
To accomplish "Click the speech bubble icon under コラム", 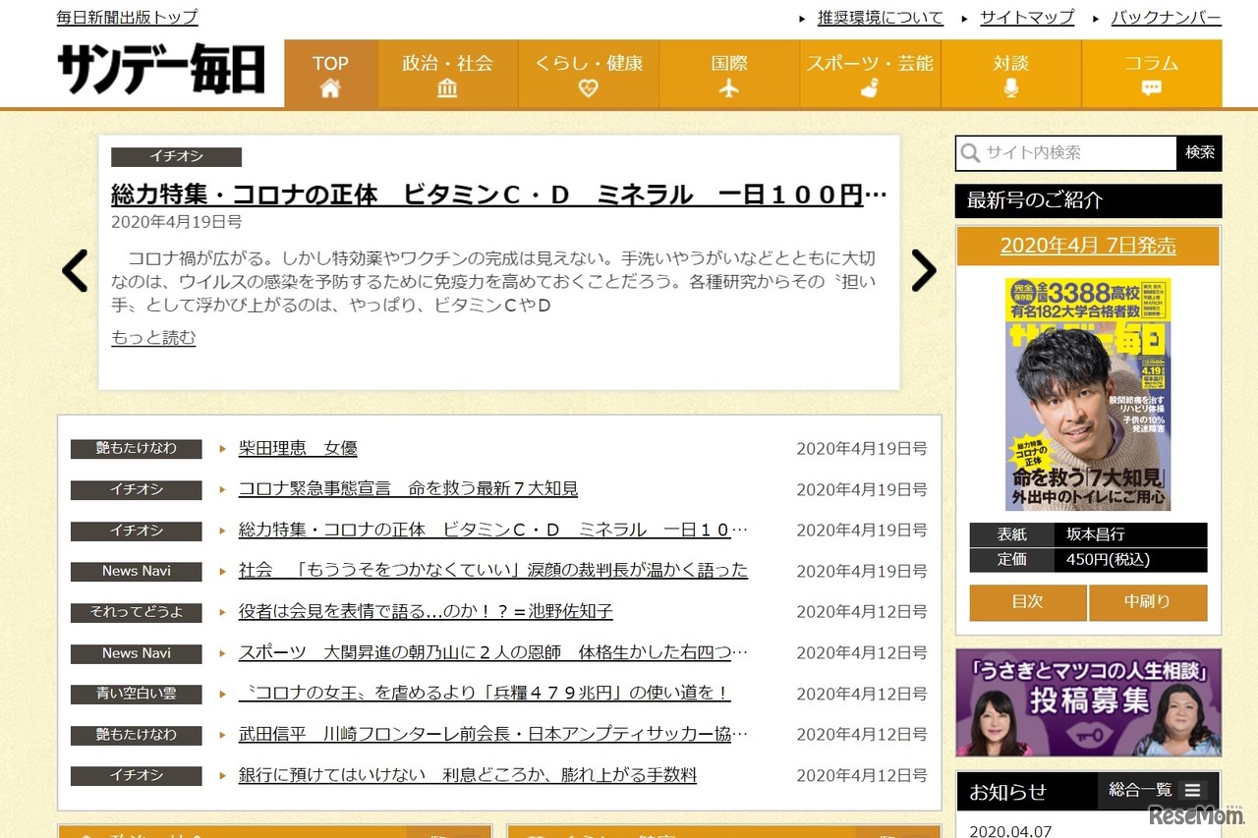I will click(x=1152, y=88).
